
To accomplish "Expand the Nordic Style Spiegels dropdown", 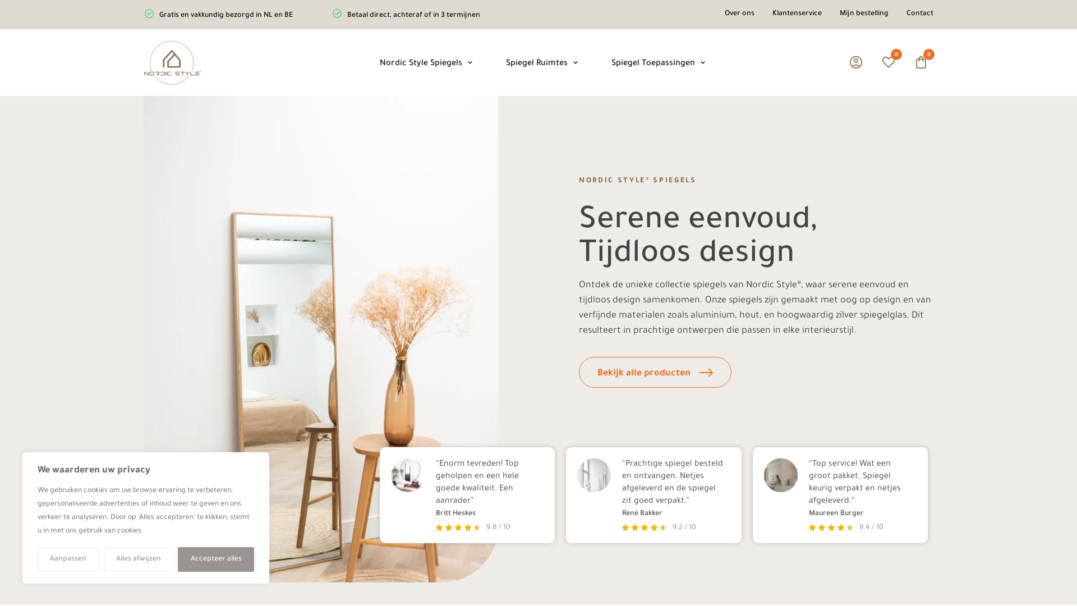I will click(x=470, y=63).
